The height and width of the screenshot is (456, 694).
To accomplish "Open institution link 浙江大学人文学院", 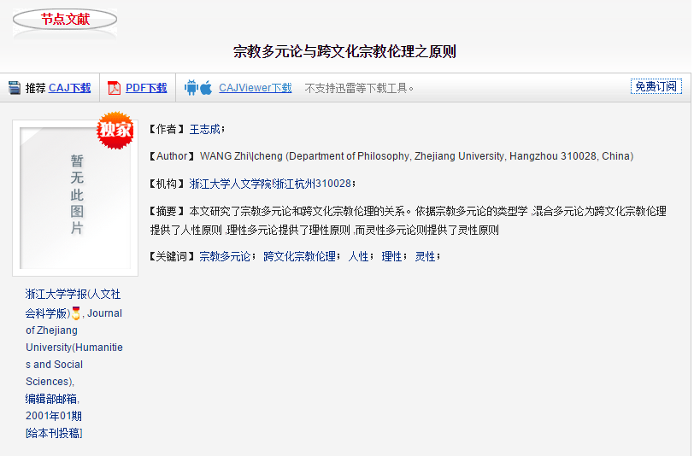I will tap(231, 184).
